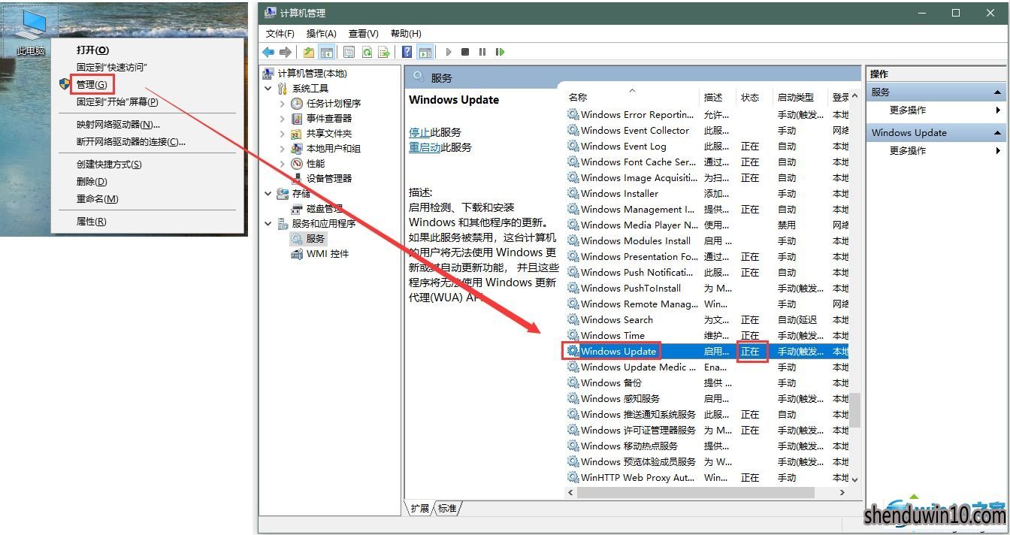Image resolution: width=1010 pixels, height=535 pixels.
Task: Click the pause service icon
Action: pos(482,52)
